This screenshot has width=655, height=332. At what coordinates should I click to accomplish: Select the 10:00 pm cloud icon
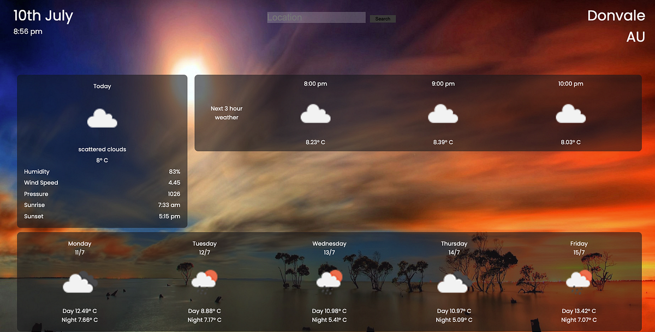tap(571, 114)
